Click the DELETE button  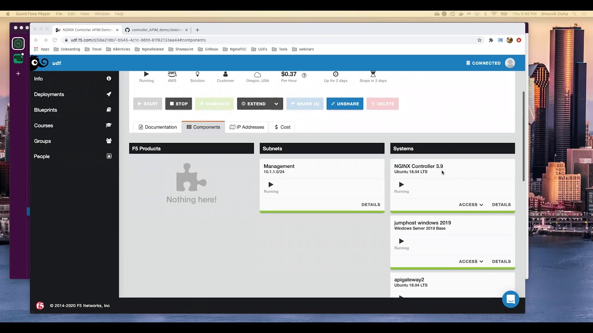tap(383, 104)
